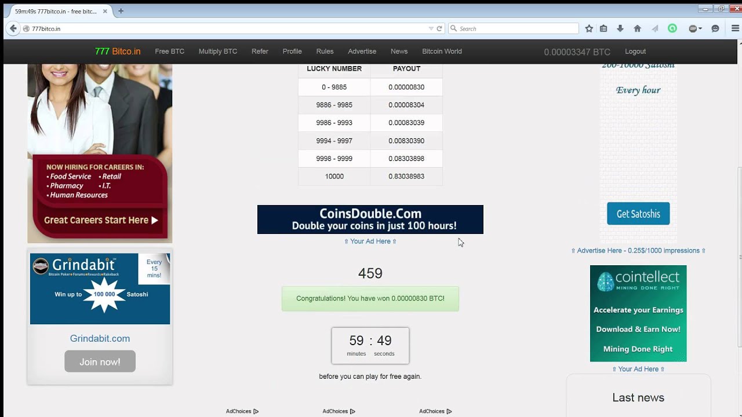Open the 777 Bitco.in site logo
This screenshot has width=742, height=417.
118,51
